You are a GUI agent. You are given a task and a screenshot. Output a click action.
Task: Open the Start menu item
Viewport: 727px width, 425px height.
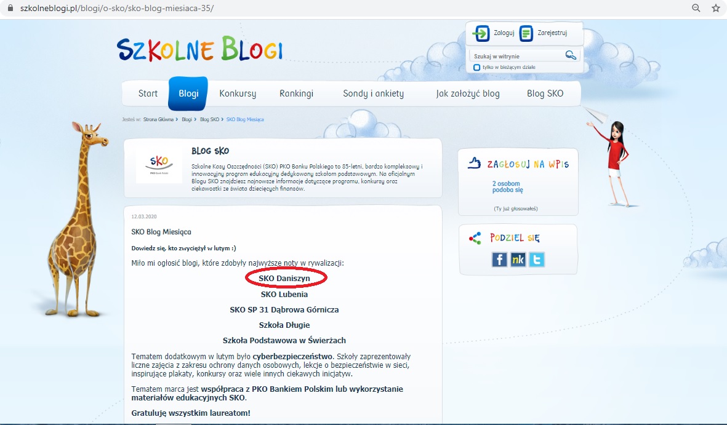148,93
